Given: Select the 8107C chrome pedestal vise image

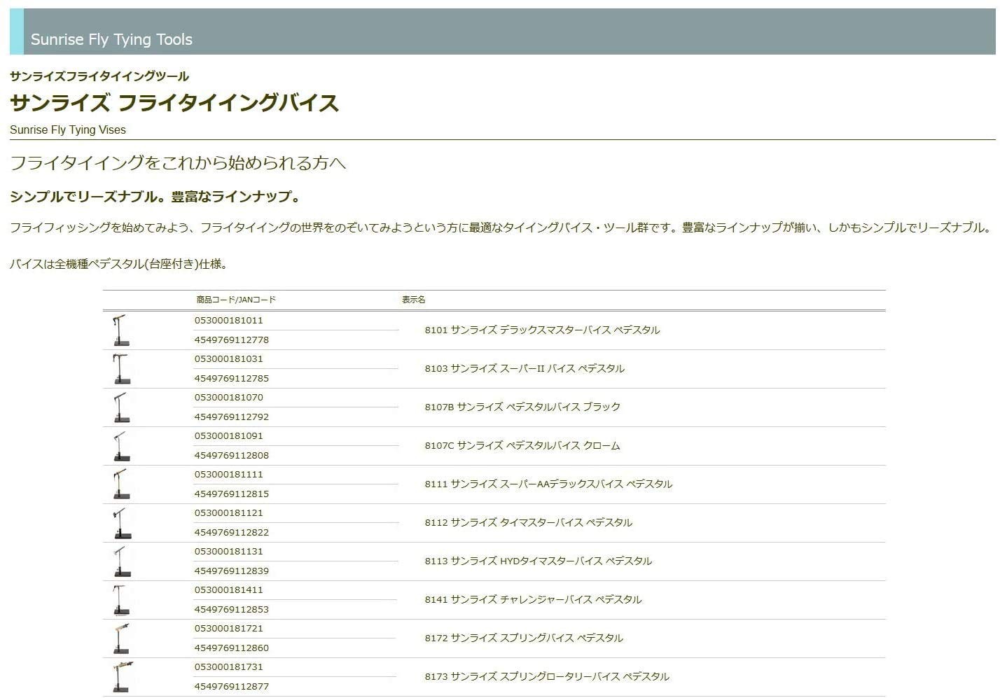Looking at the screenshot, I should [x=121, y=446].
